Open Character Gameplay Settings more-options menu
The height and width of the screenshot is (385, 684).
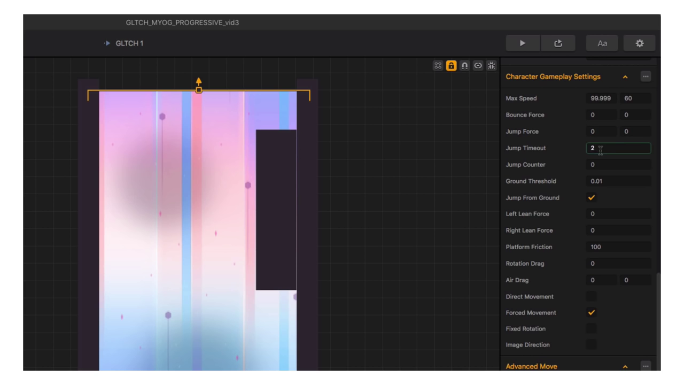tap(646, 76)
